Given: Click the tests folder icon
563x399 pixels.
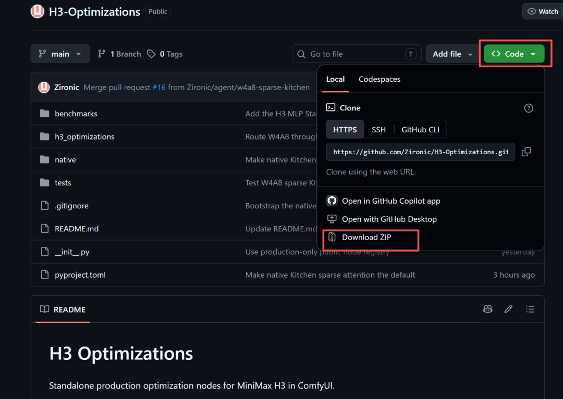Looking at the screenshot, I should [44, 182].
